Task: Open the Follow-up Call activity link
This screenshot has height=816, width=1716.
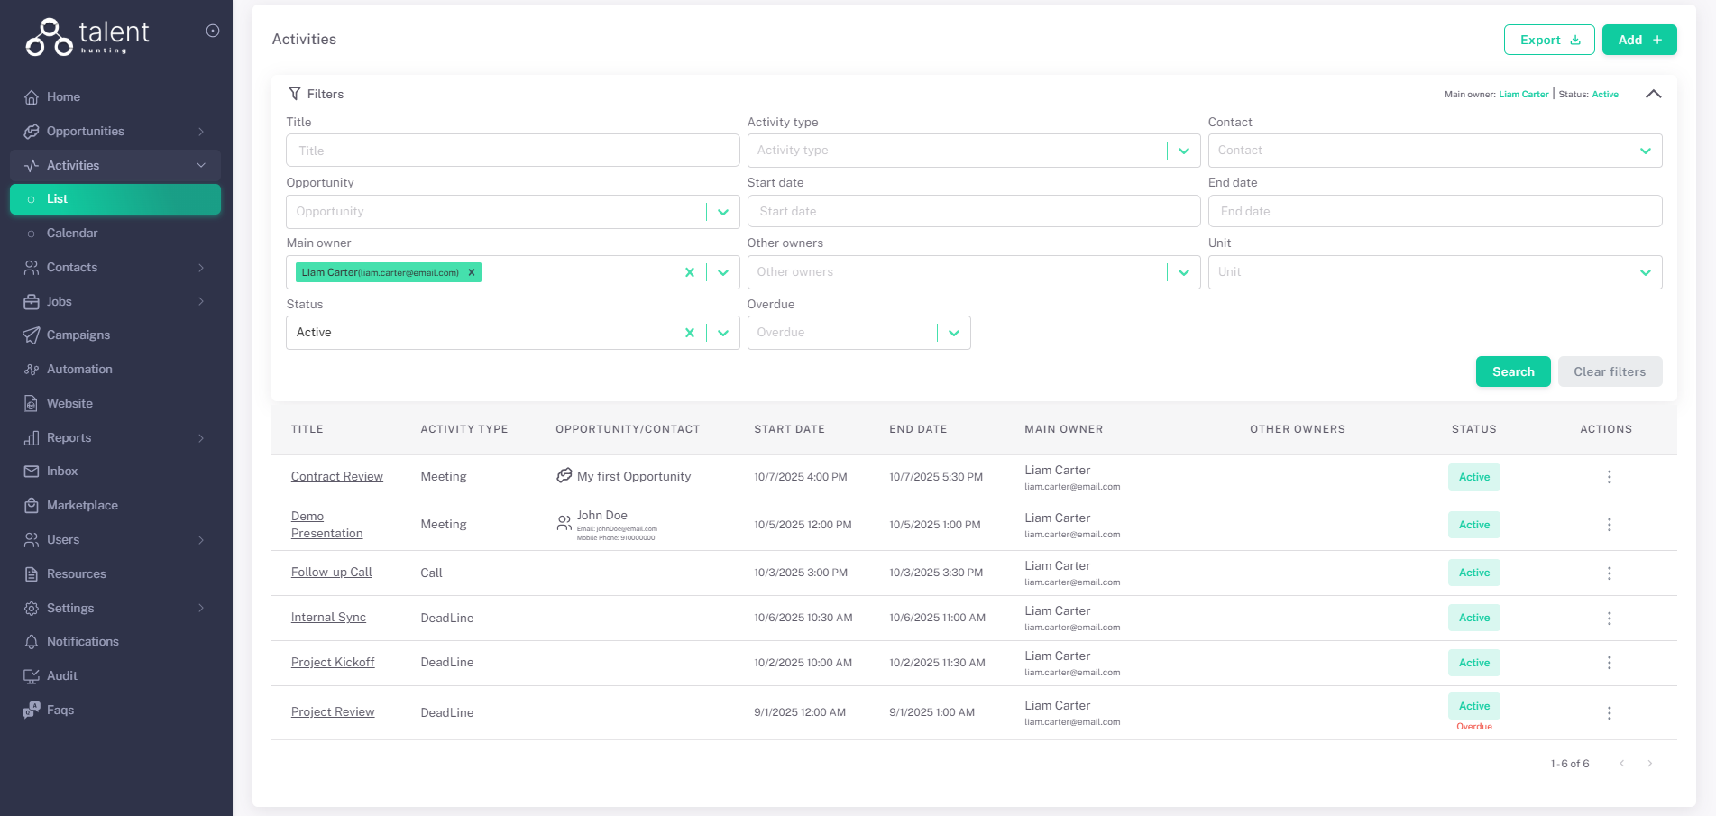Action: [331, 573]
